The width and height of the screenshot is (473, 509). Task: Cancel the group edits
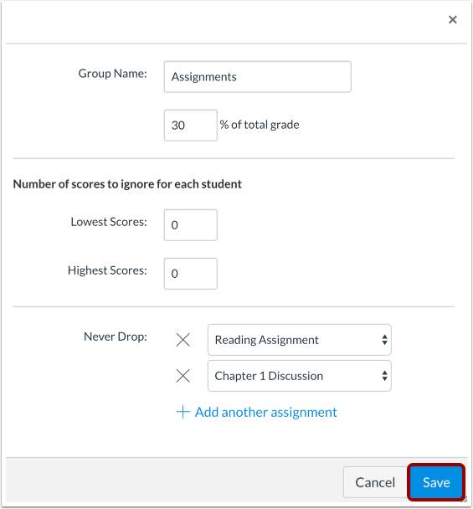(x=375, y=482)
